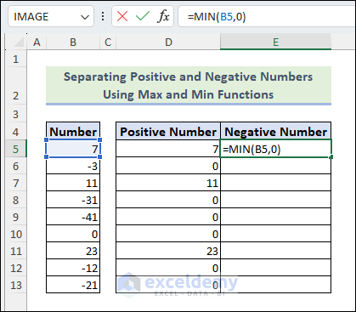
Task: Confirm formula with the green checkmark
Action: click(143, 16)
